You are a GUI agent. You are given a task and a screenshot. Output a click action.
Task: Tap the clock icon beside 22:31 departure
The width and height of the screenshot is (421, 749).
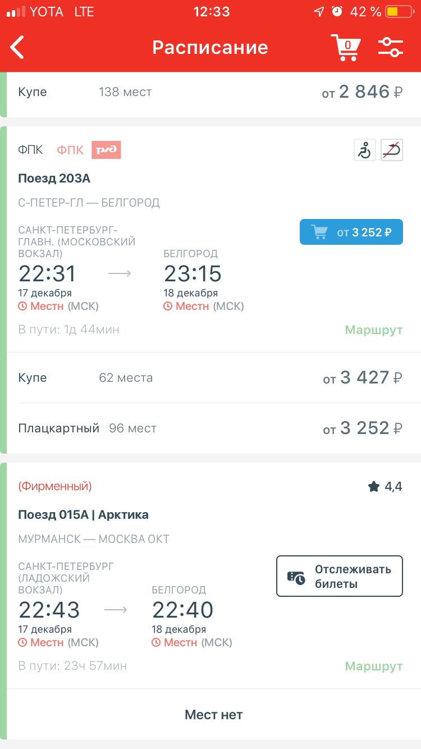coord(23,307)
